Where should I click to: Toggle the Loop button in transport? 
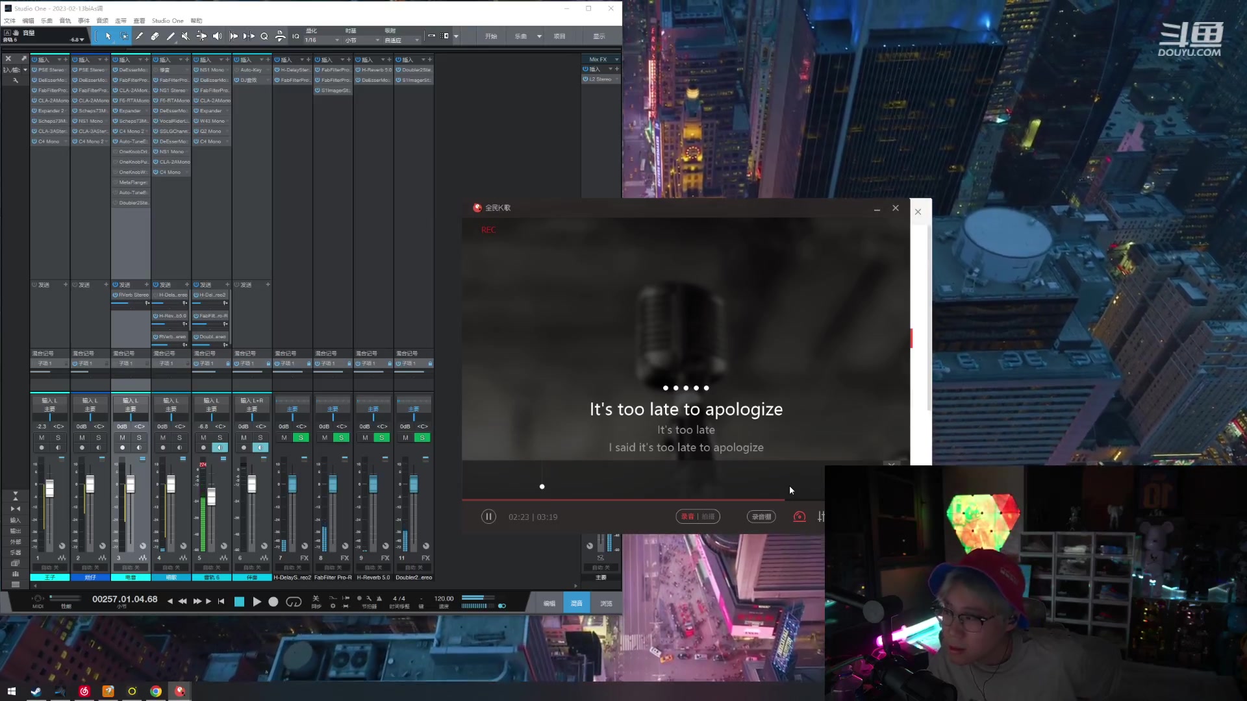click(294, 602)
